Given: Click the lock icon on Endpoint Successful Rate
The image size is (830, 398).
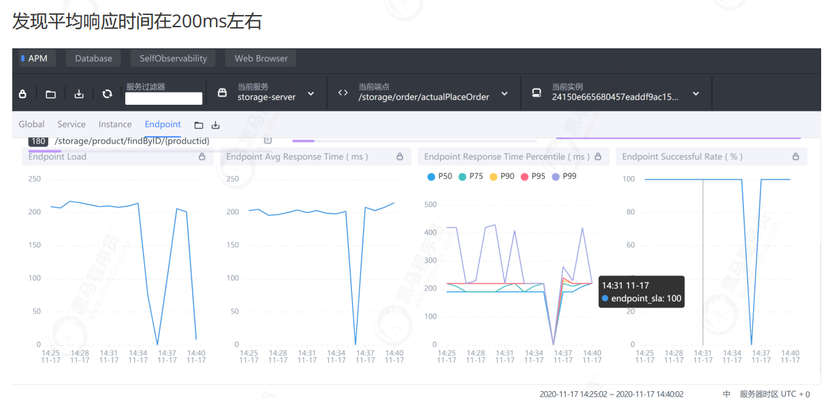Looking at the screenshot, I should tap(795, 156).
